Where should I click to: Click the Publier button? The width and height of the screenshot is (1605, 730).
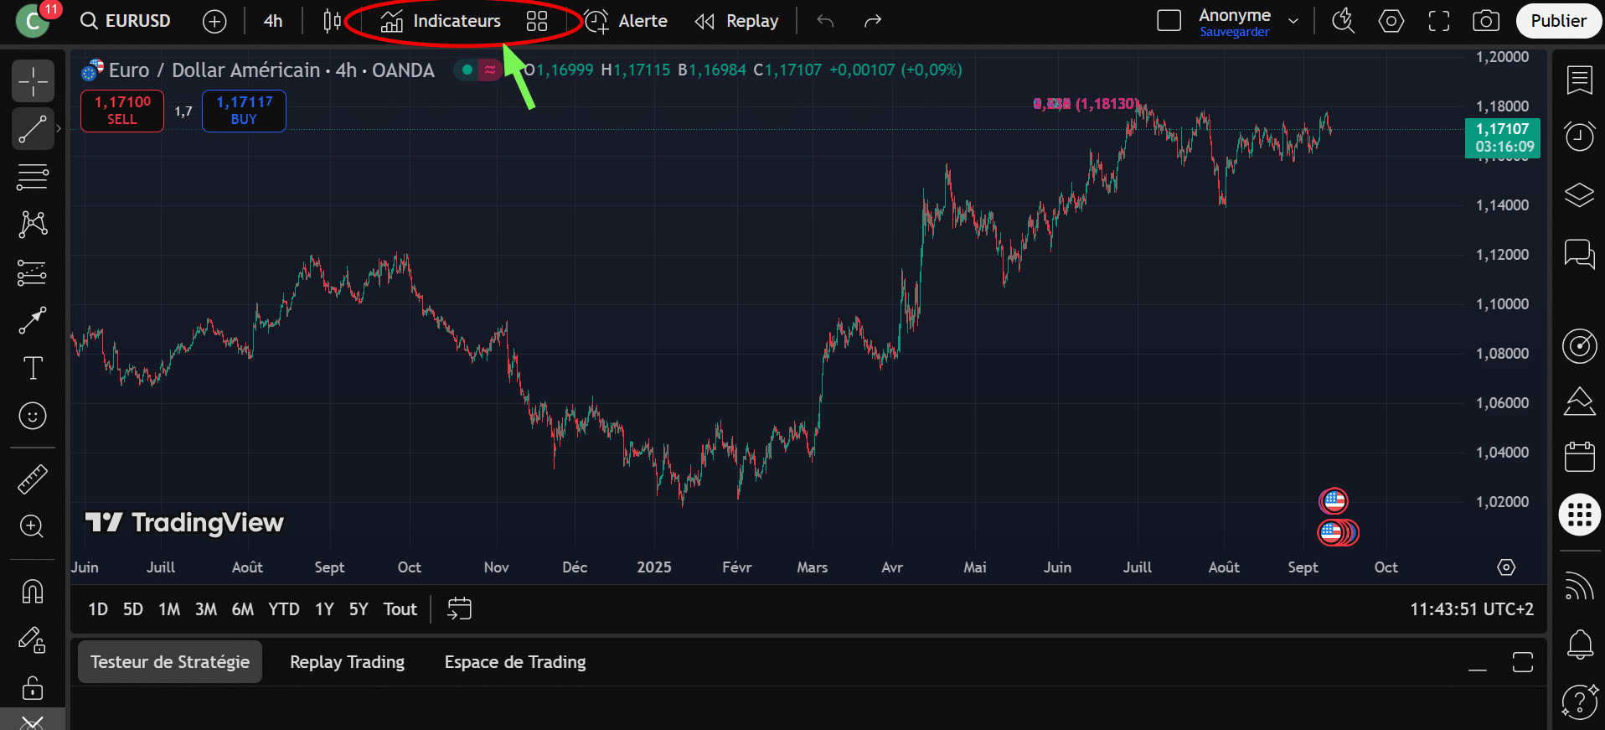(1558, 21)
